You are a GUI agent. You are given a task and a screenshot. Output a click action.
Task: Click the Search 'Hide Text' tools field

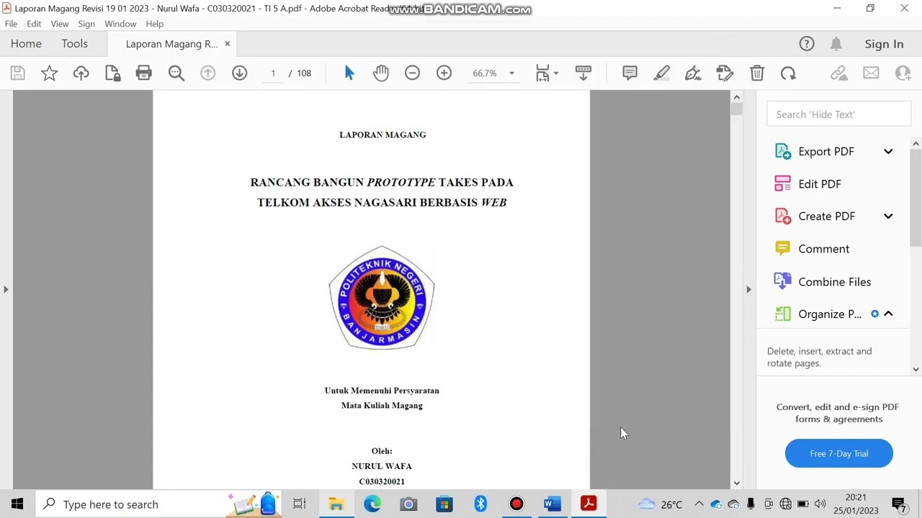tap(839, 114)
